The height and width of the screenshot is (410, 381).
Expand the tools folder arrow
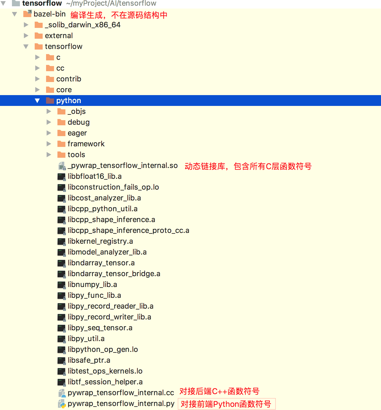[x=49, y=155]
